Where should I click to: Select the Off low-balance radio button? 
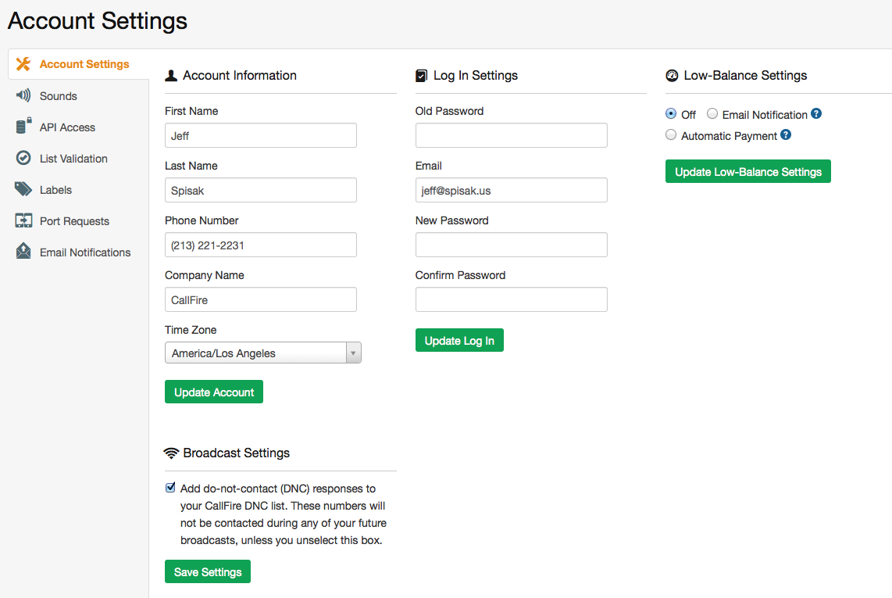671,114
